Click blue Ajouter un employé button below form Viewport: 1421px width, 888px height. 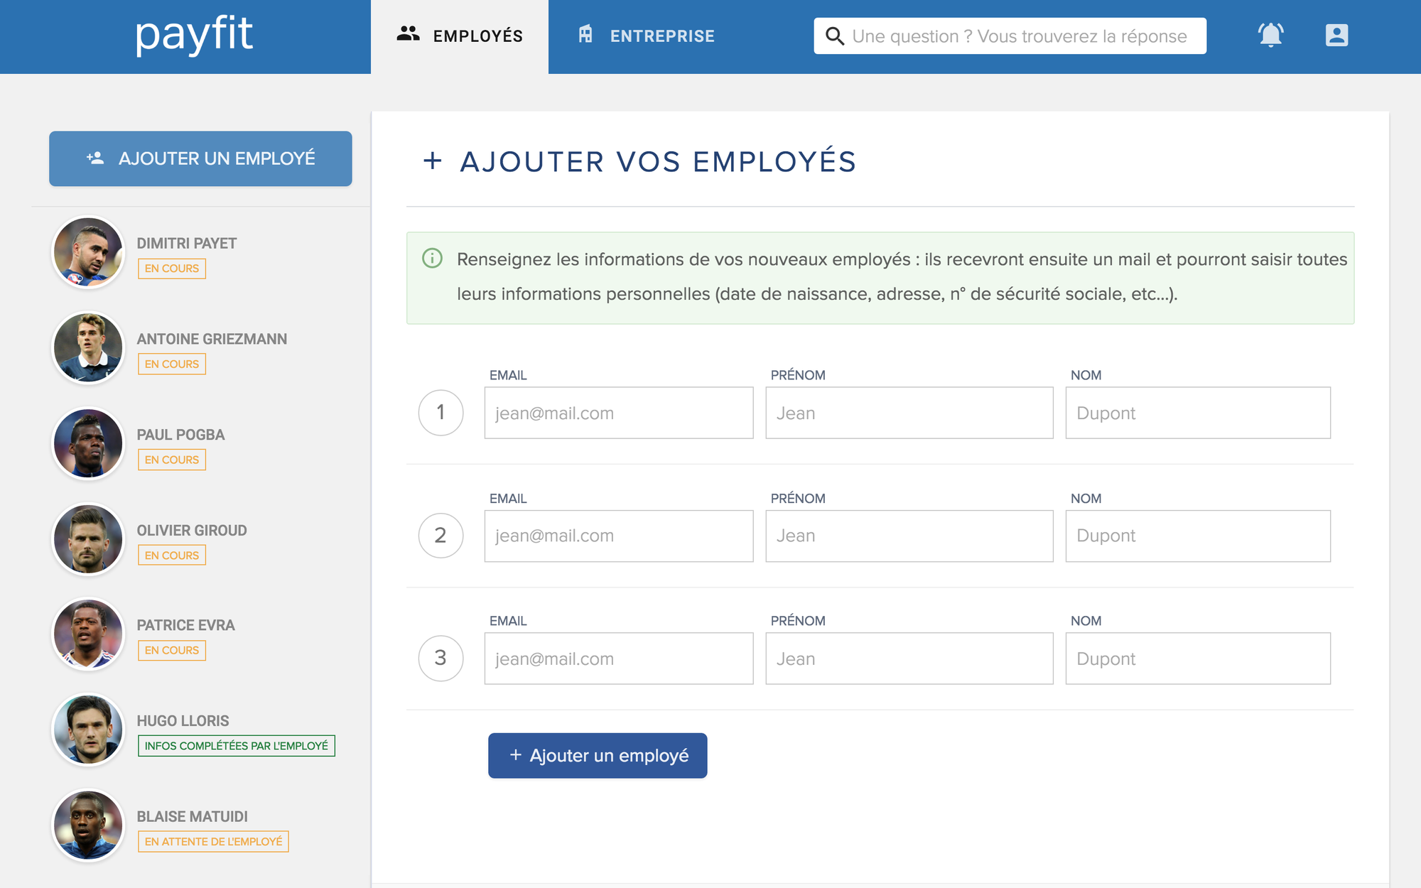(x=598, y=755)
